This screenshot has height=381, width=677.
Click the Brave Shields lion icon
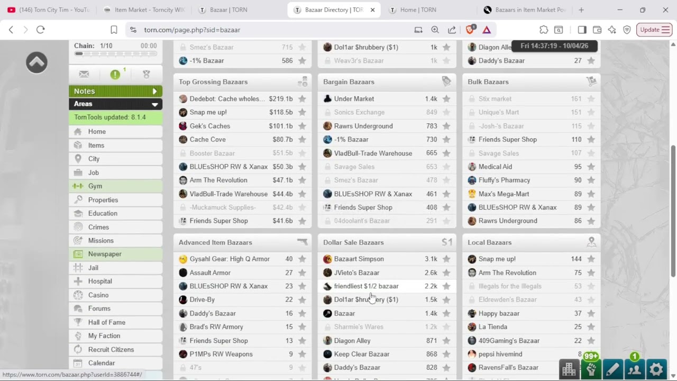(x=470, y=30)
